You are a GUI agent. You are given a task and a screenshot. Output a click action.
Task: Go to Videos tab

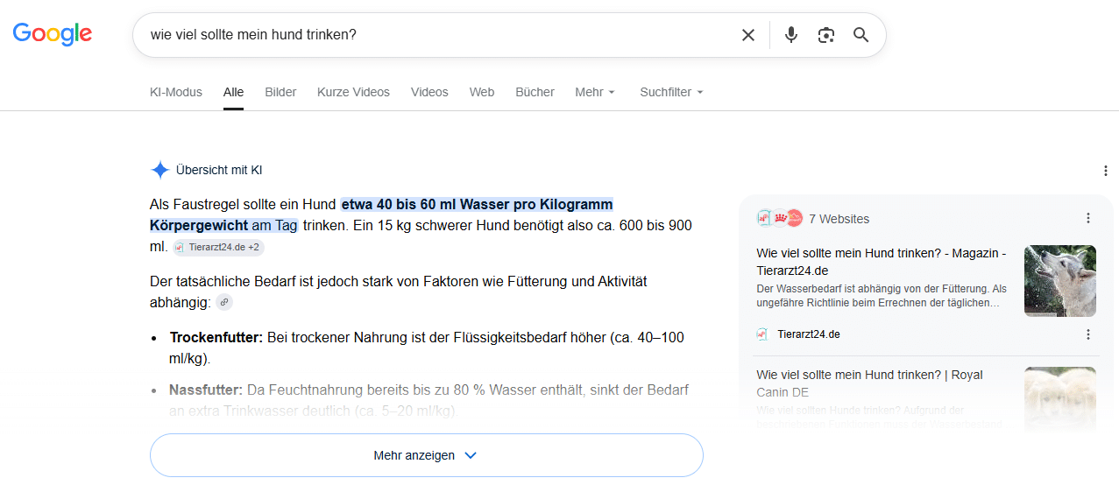click(429, 92)
